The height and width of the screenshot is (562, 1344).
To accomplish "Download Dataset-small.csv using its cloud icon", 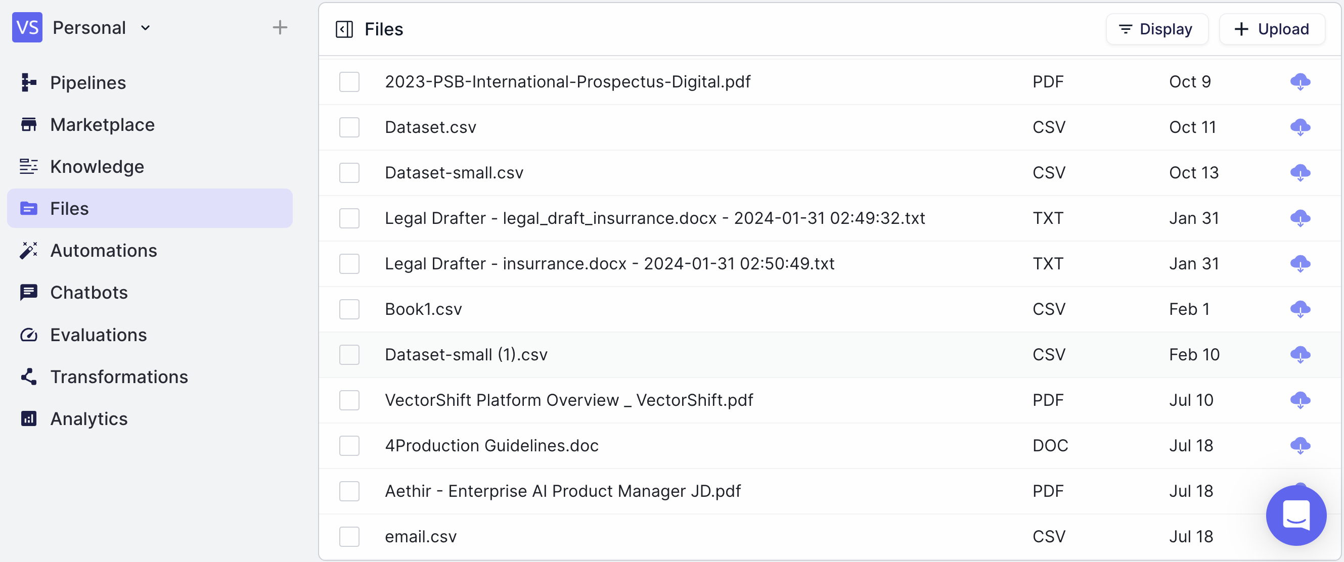I will (1300, 172).
